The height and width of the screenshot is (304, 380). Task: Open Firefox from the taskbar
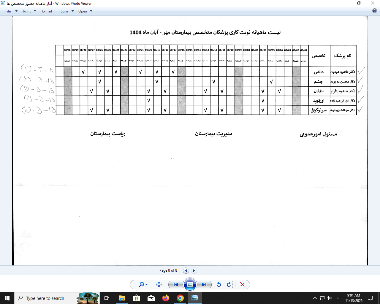(x=166, y=298)
